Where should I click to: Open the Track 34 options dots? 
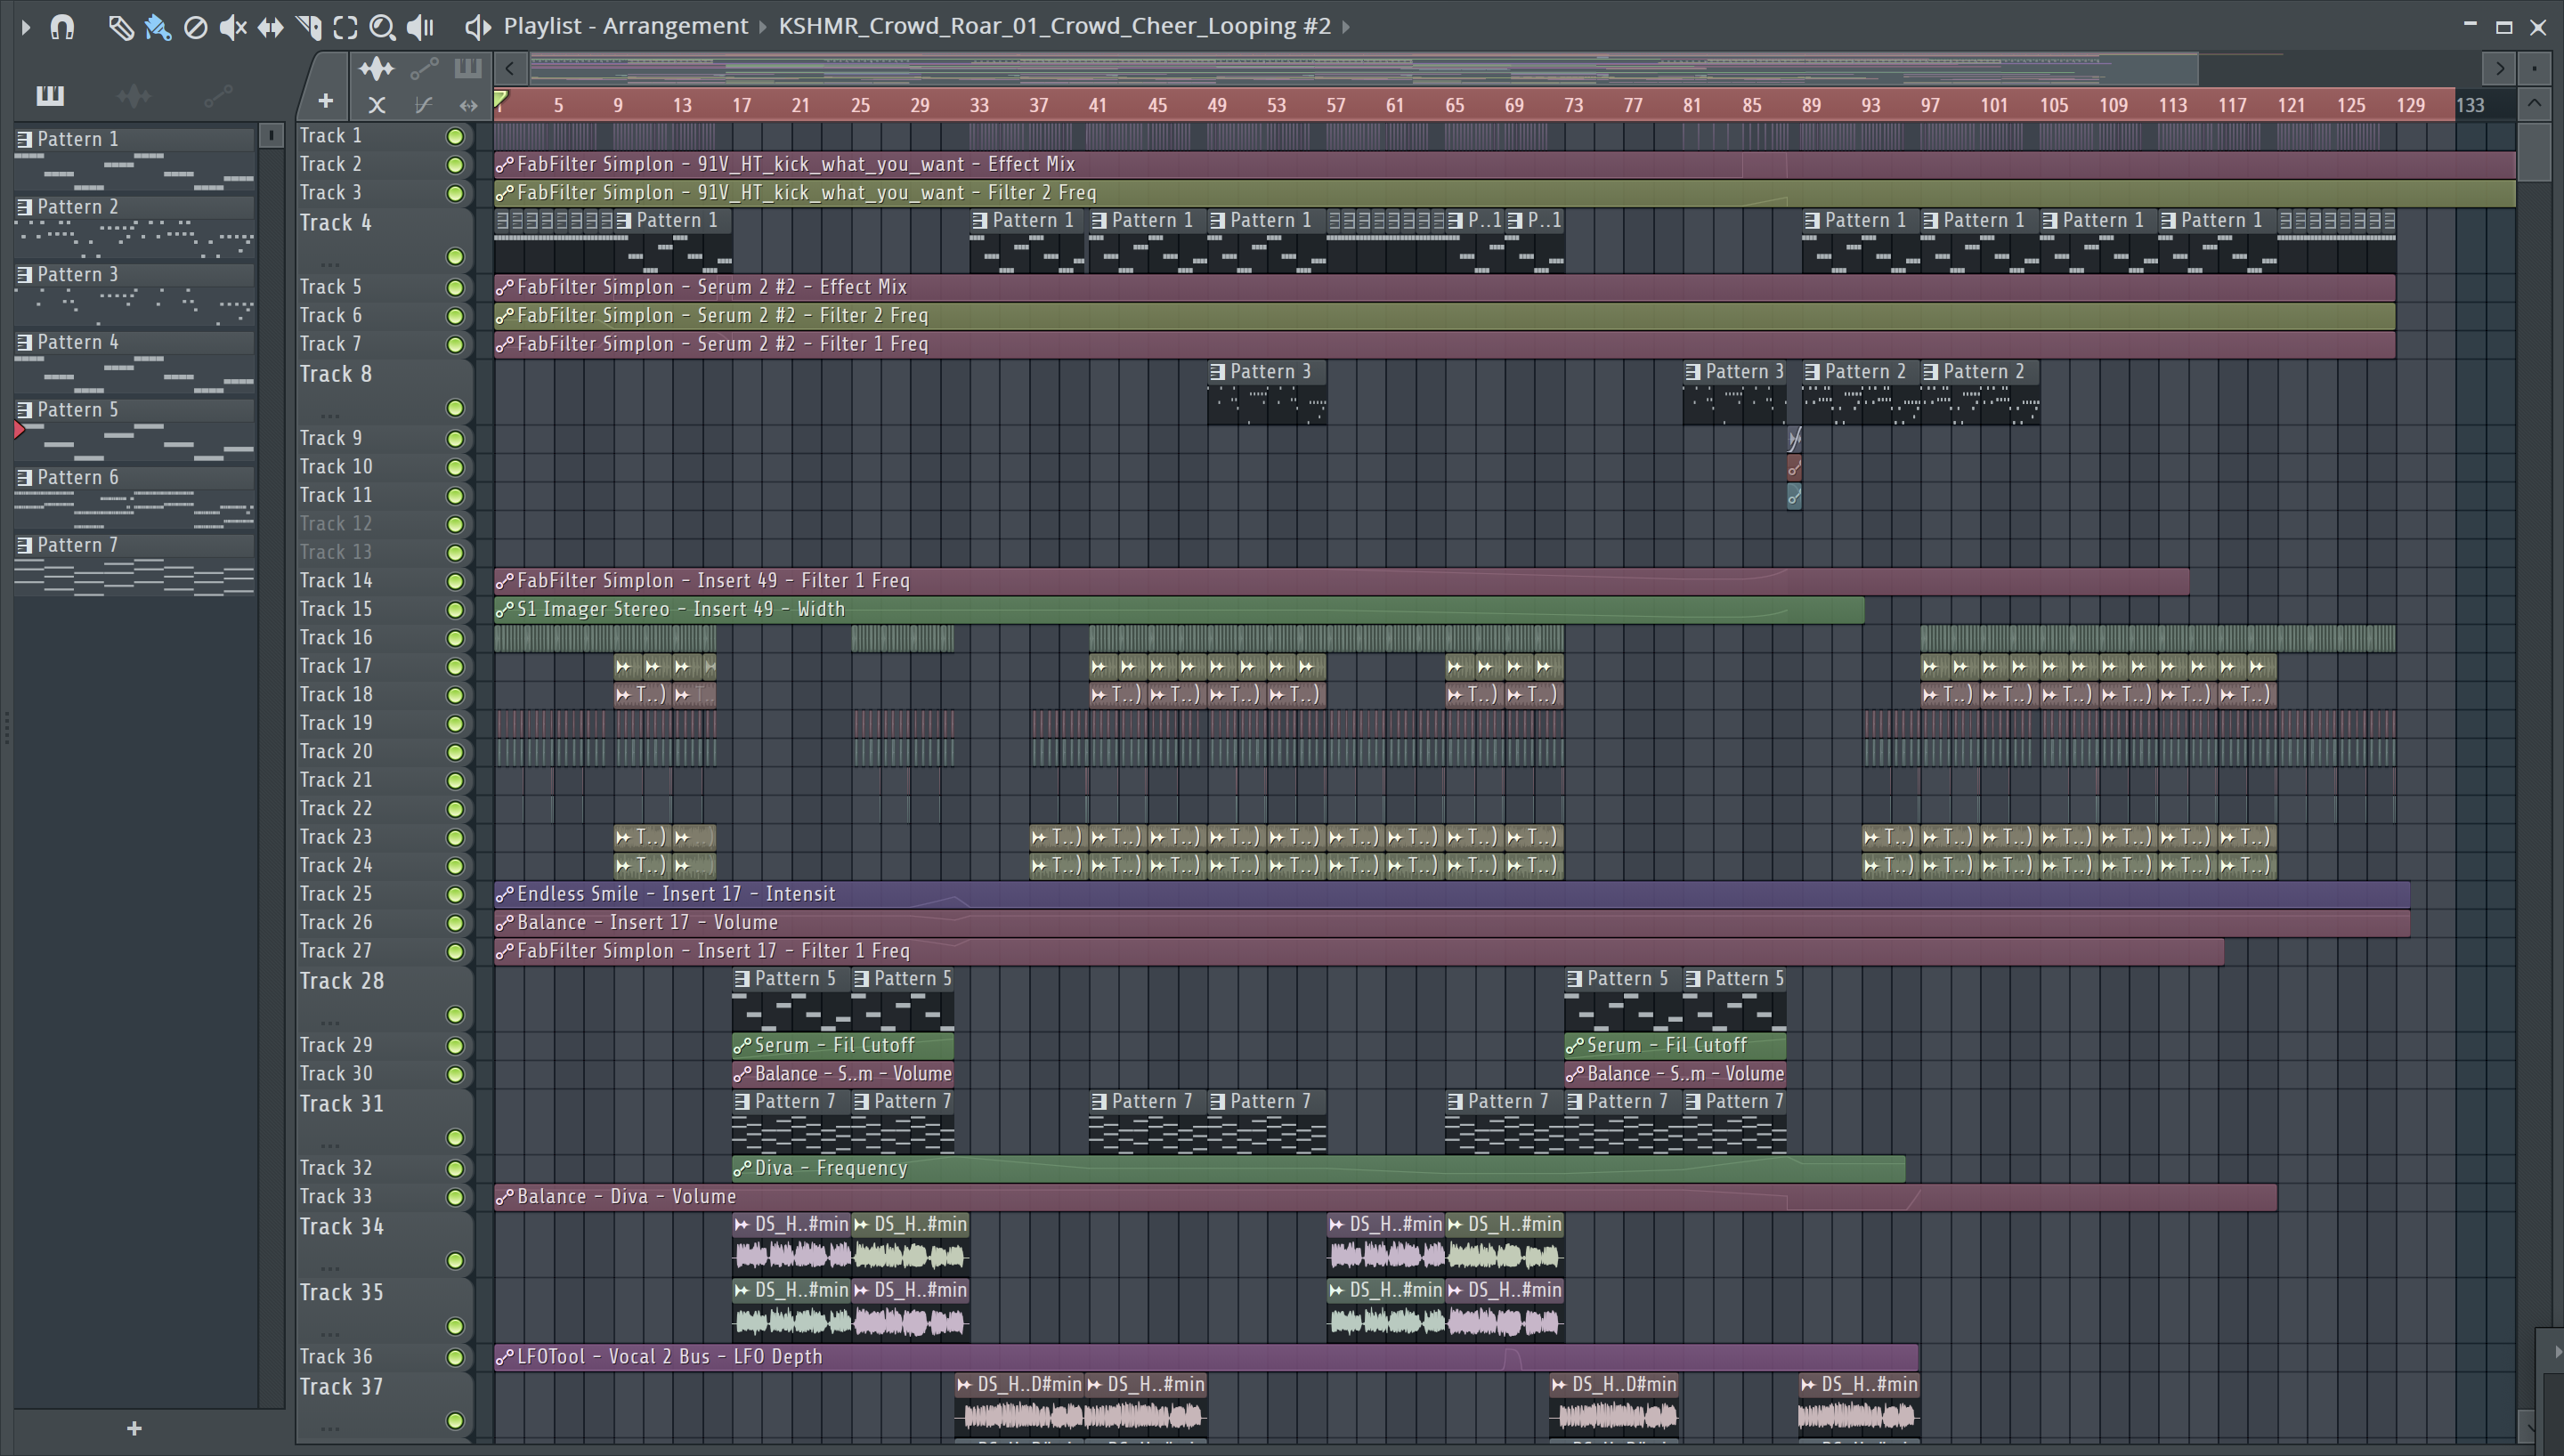[330, 1268]
